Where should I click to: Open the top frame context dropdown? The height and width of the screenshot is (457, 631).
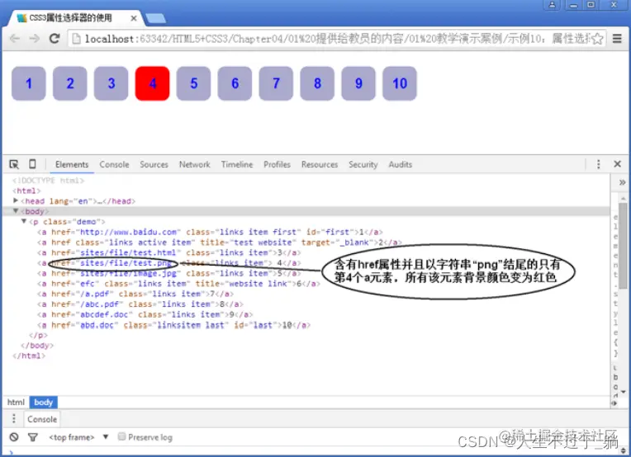tap(78, 437)
